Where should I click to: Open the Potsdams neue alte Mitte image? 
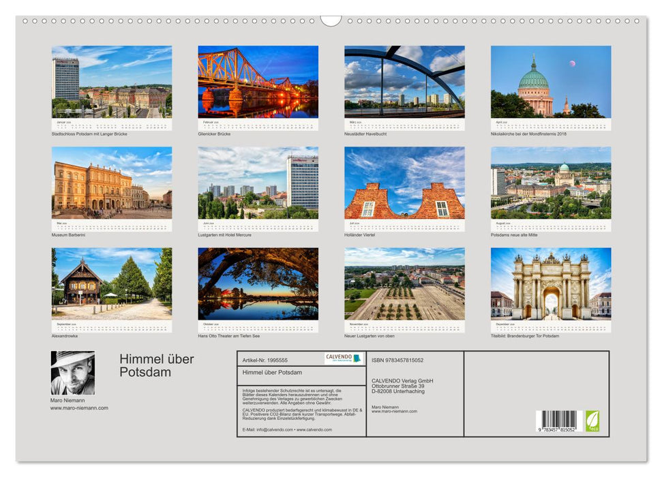pyautogui.click(x=551, y=183)
